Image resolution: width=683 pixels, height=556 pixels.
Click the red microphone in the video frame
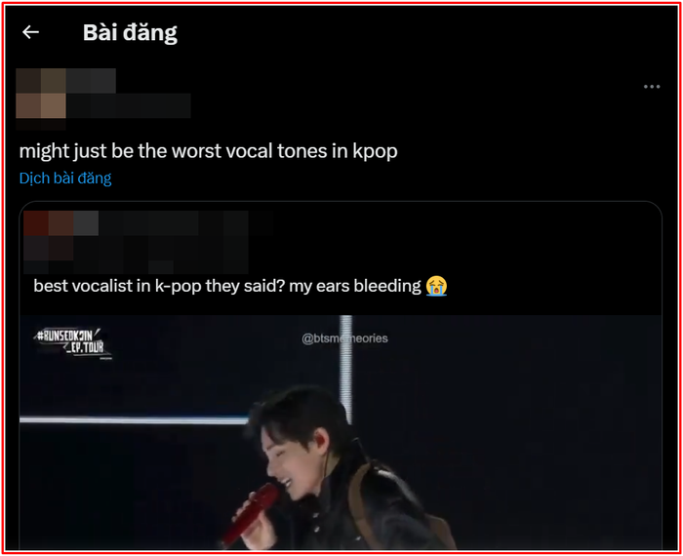click(x=252, y=514)
